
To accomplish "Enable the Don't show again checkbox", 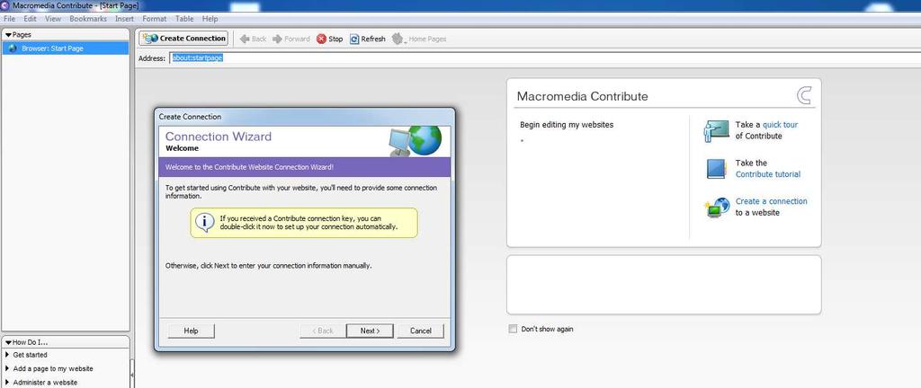I will pos(513,329).
